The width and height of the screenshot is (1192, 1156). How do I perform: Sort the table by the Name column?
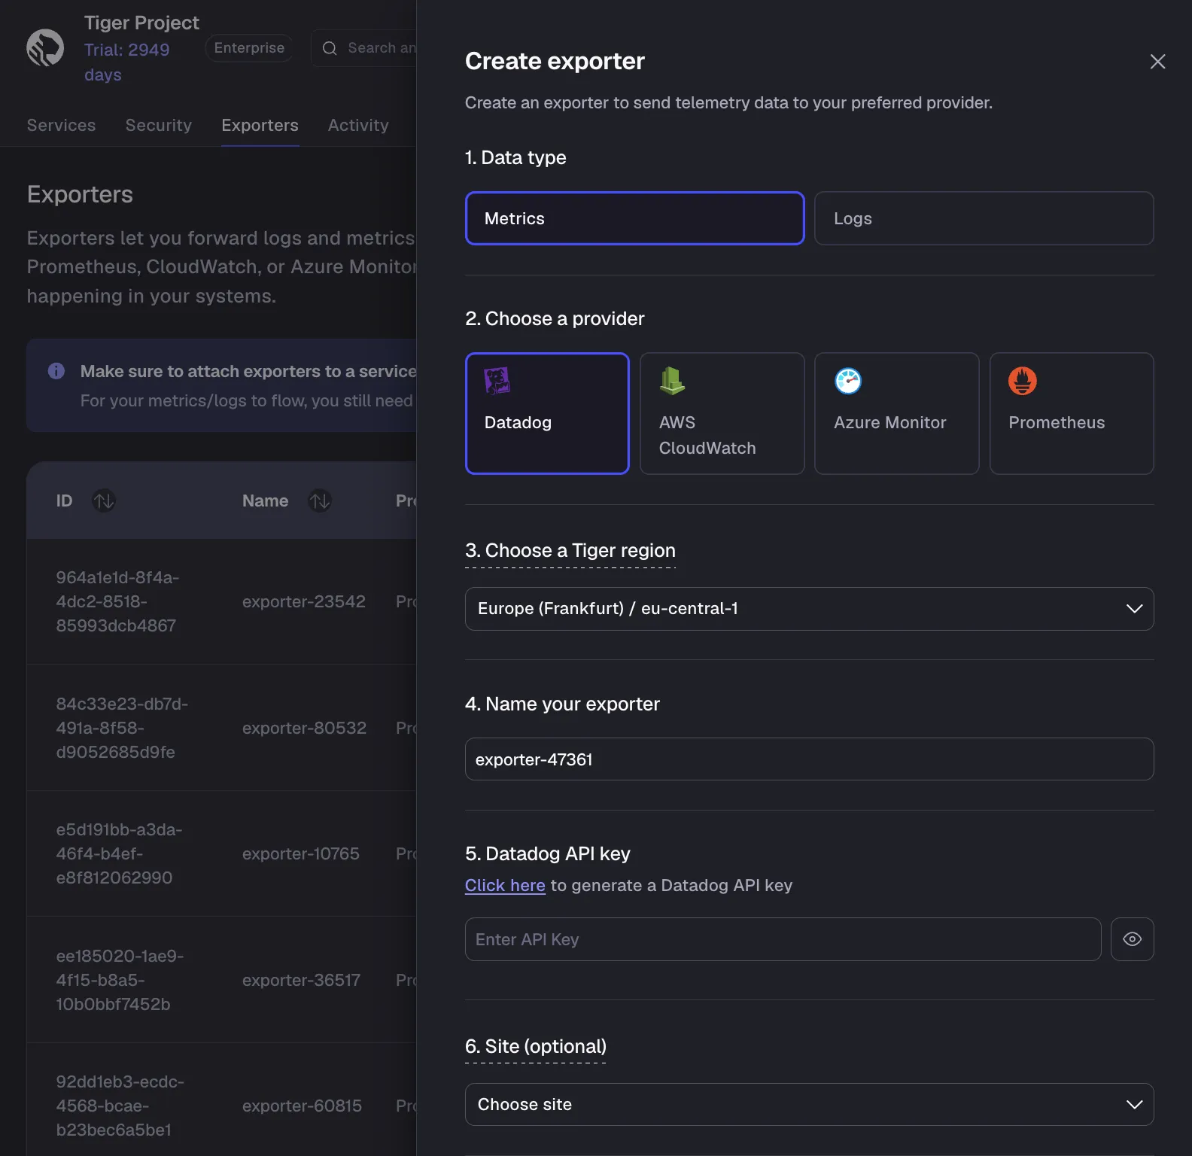pyautogui.click(x=320, y=500)
